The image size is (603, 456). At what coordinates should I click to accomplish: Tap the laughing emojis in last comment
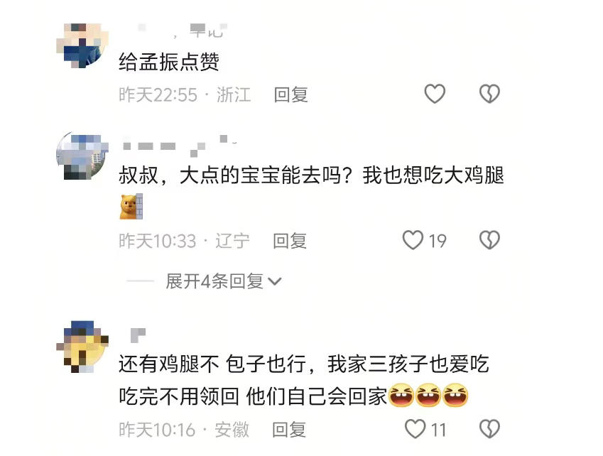(x=428, y=395)
